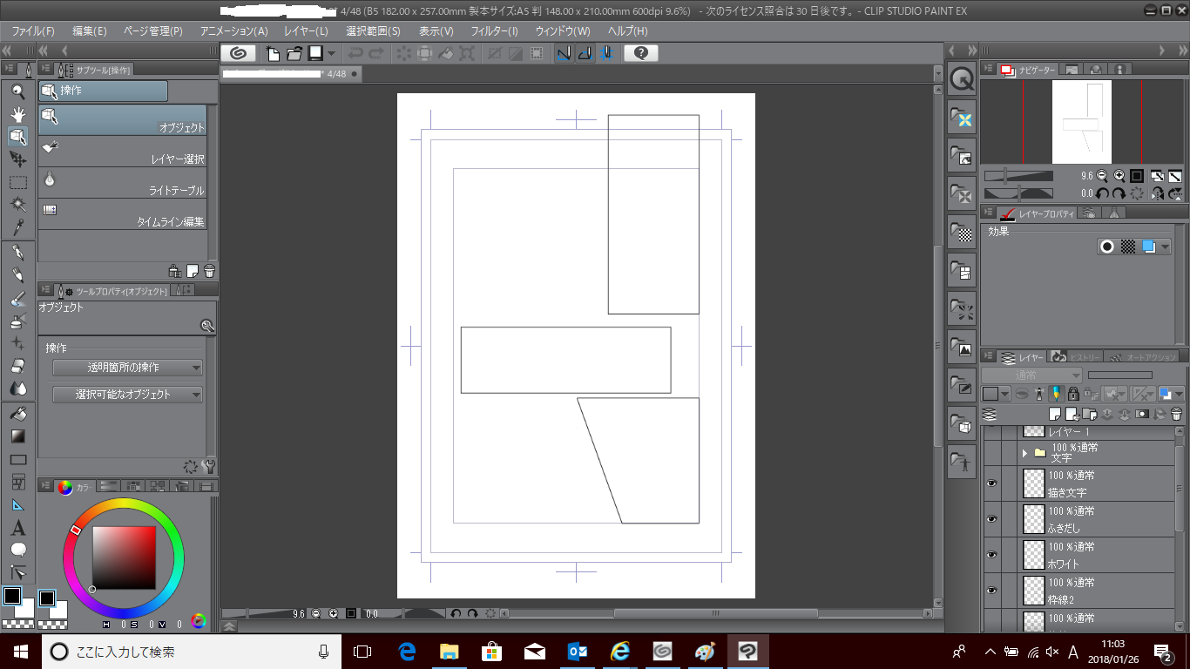Click the red square in the color wheel
The width and height of the screenshot is (1190, 669).
click(x=124, y=557)
